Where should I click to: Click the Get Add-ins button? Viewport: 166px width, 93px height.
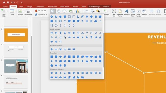[40, 11]
